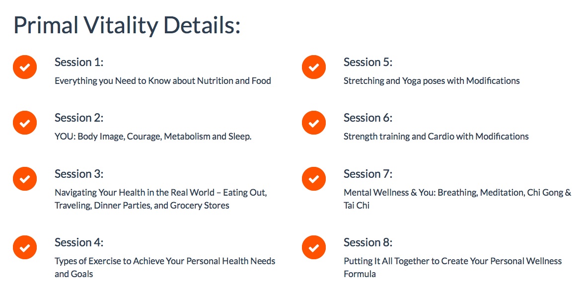
Task: Click the orange check icon for Session 5
Action: pos(314,67)
